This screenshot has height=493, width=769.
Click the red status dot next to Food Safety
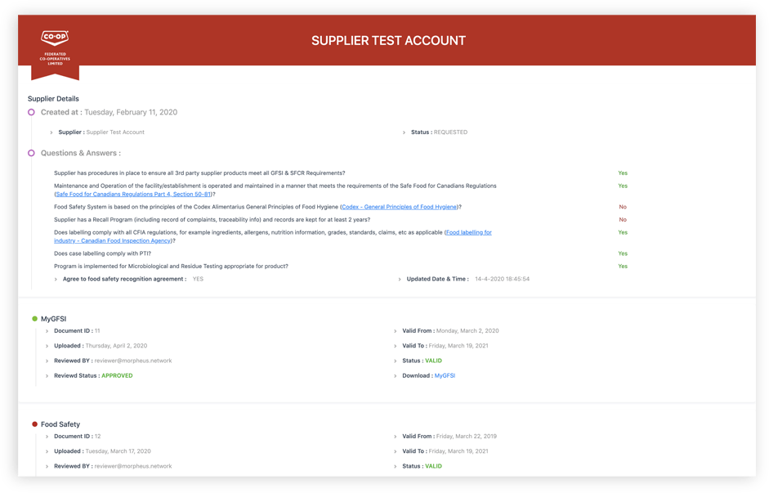[x=35, y=424]
